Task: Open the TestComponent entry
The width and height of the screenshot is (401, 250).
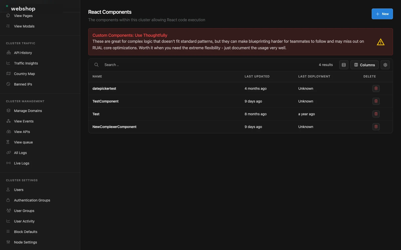Action: tap(106, 101)
